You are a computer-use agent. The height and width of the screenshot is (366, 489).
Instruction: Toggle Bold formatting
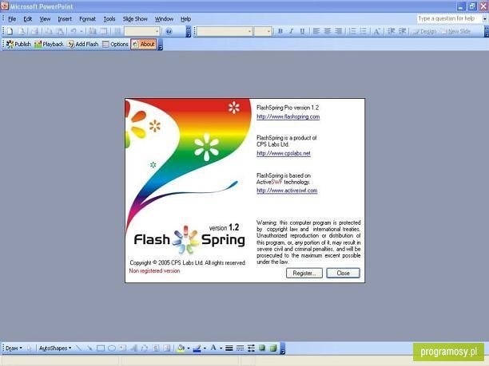pyautogui.click(x=280, y=31)
